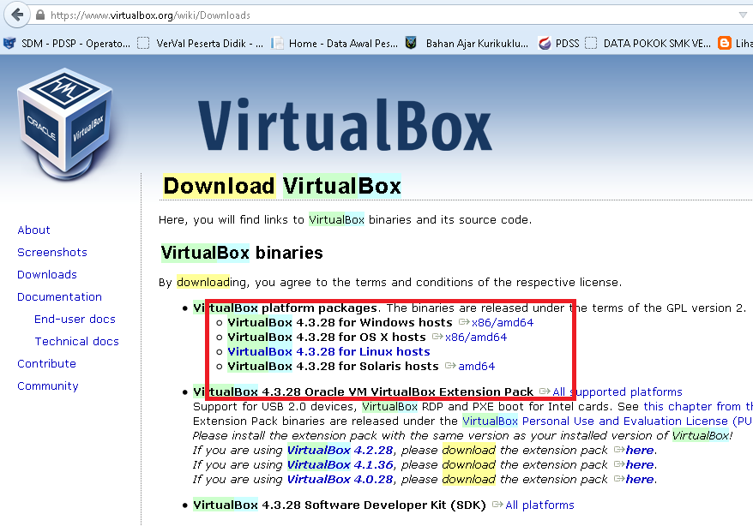
Task: Open Home - Data Awal bookmark
Action: (x=334, y=44)
